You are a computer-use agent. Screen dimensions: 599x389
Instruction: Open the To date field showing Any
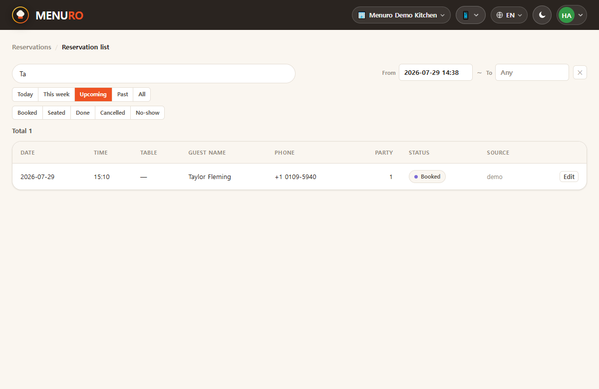532,72
